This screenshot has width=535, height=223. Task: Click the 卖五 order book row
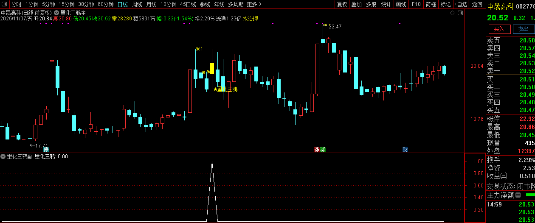tap(510, 41)
